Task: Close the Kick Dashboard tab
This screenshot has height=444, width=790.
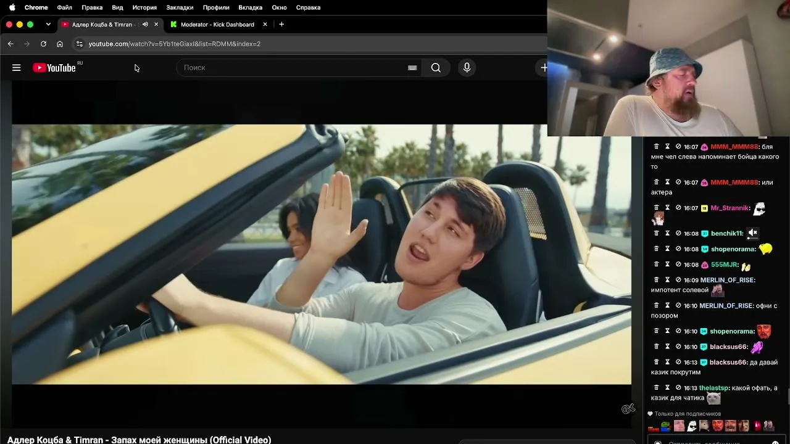Action: 265,25
